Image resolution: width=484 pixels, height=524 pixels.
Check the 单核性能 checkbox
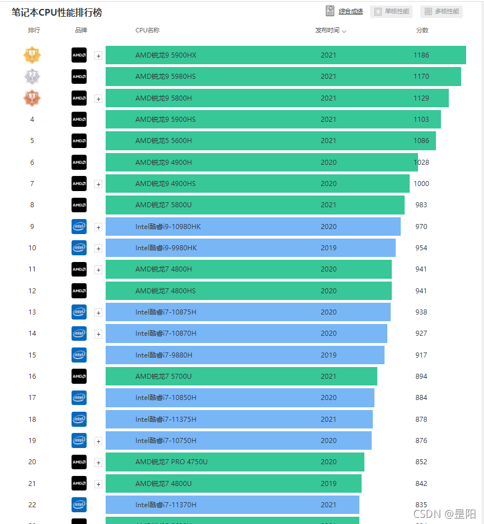click(x=378, y=12)
